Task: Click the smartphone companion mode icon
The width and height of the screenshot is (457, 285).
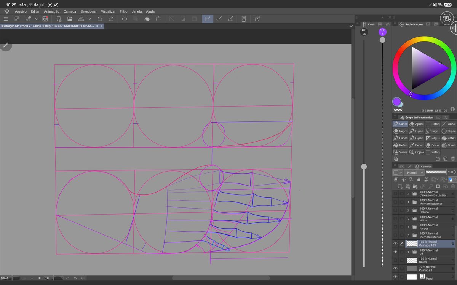Action: point(244,19)
